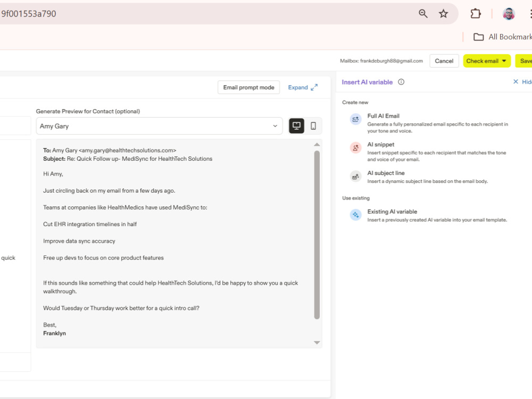Open the Check email dropdown arrow
The height and width of the screenshot is (399, 532).
click(x=504, y=61)
